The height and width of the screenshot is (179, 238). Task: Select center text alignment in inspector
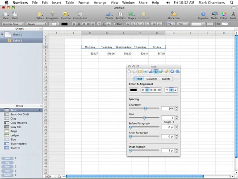point(147,90)
